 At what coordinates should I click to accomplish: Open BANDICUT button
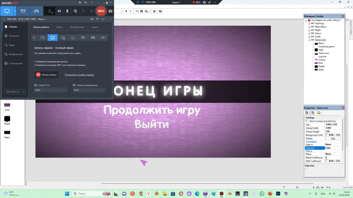click(x=15, y=92)
